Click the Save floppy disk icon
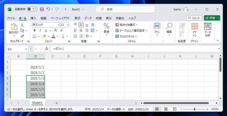The image size is (227, 116). (42, 9)
